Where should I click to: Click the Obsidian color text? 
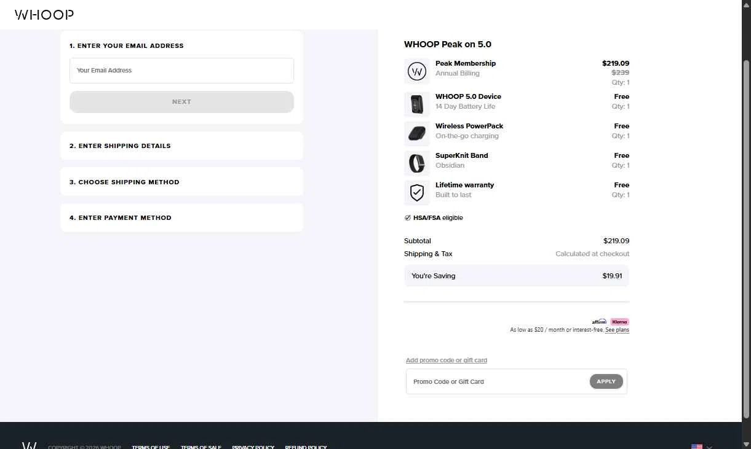click(x=450, y=165)
